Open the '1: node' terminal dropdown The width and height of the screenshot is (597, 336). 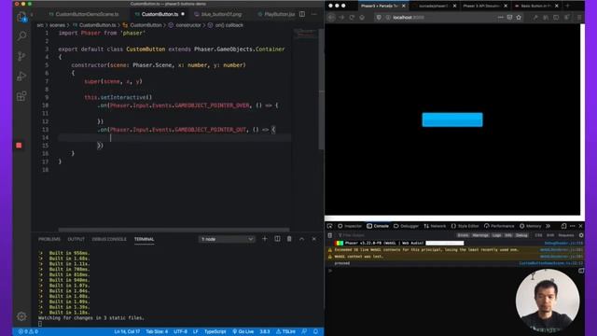click(227, 239)
